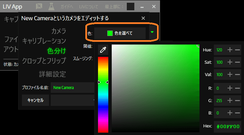
Task: Increase Hue value with plus
Action: pyautogui.click(x=230, y=50)
